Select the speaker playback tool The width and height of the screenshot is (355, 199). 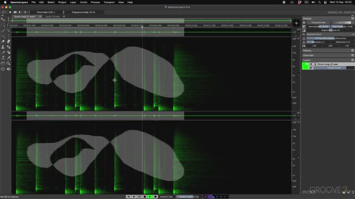tap(9, 69)
